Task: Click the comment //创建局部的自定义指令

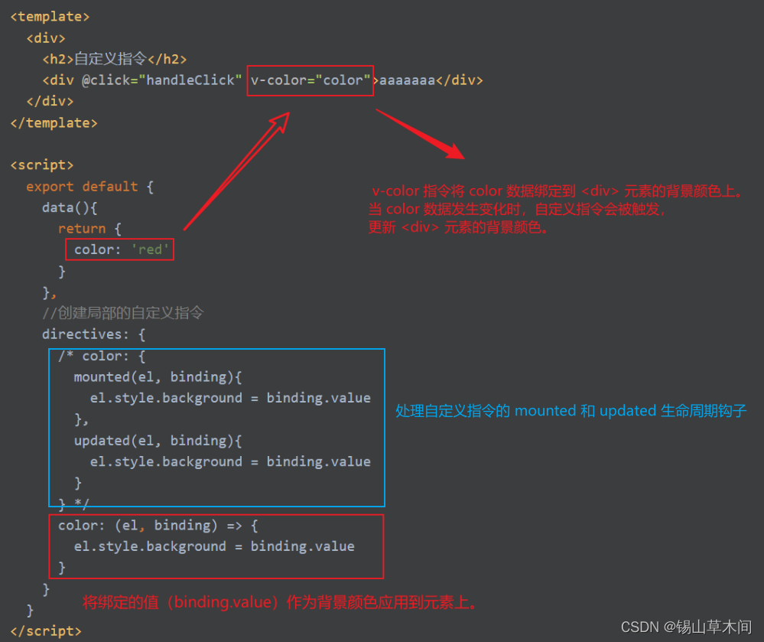Action: (x=123, y=312)
